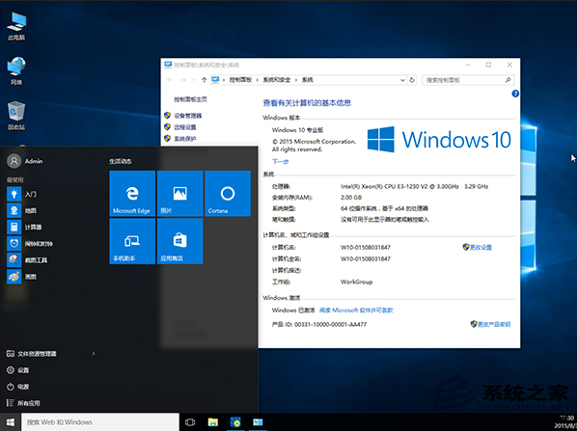Viewport: 577px width, 431px height.
Task: Click the taskbar clock and date
Action: click(x=566, y=422)
